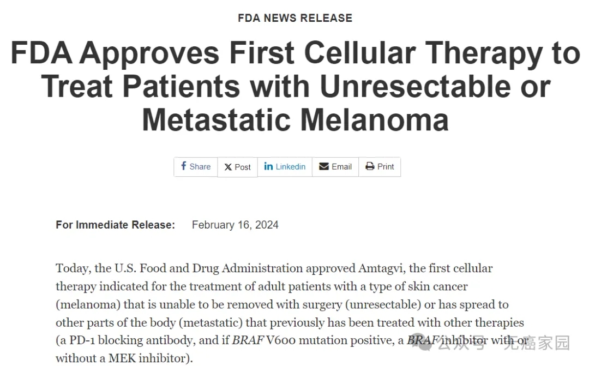Click the "For Immediate Release:" label

coord(116,225)
